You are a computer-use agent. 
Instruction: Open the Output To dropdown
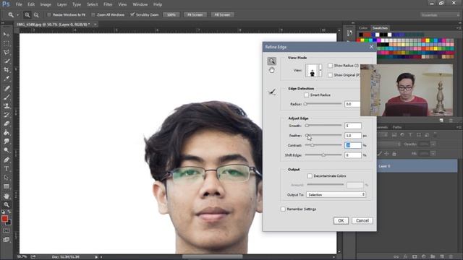click(336, 194)
